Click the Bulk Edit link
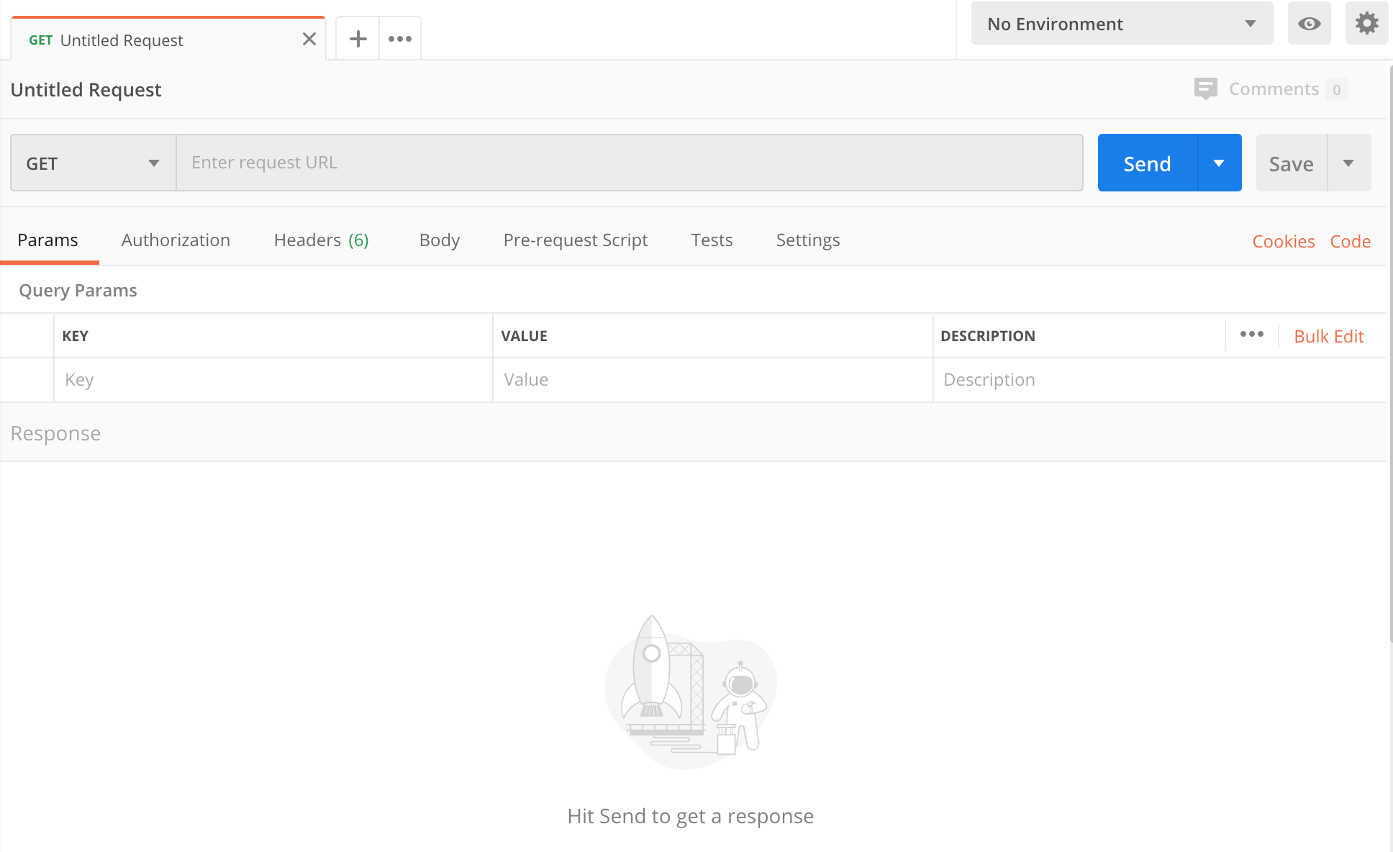 click(1329, 336)
